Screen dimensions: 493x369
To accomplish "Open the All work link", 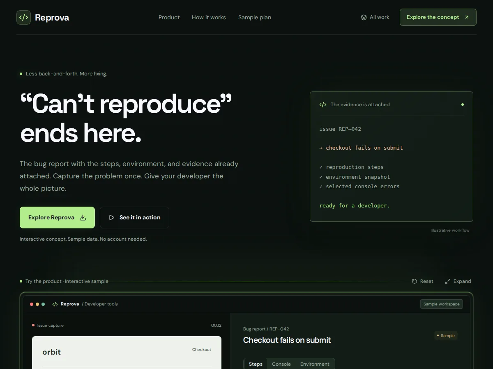I will (x=375, y=17).
